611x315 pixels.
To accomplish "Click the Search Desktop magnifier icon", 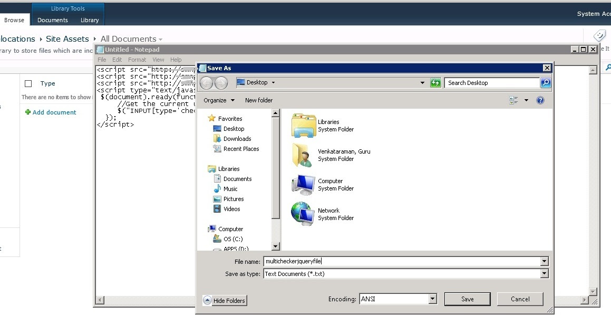I will pyautogui.click(x=546, y=82).
